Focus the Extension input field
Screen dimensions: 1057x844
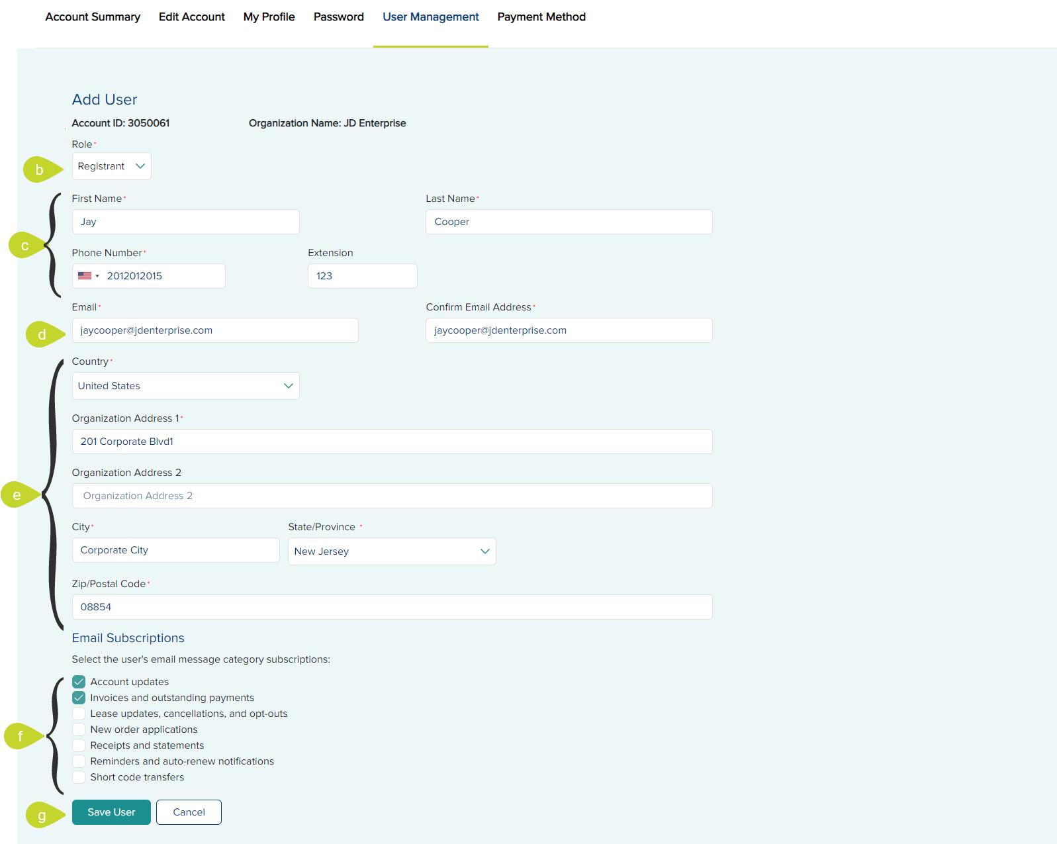(362, 276)
